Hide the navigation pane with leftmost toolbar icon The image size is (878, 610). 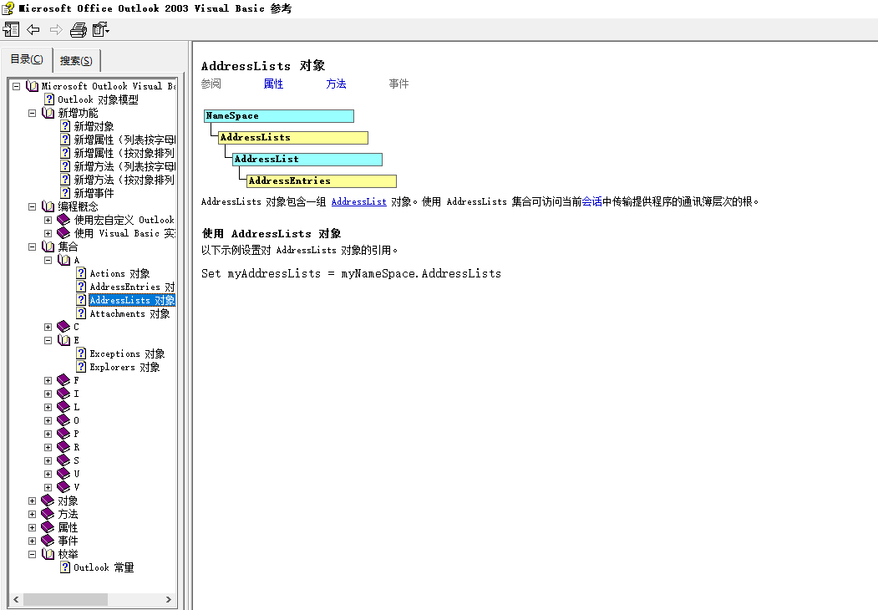pyautogui.click(x=12, y=29)
